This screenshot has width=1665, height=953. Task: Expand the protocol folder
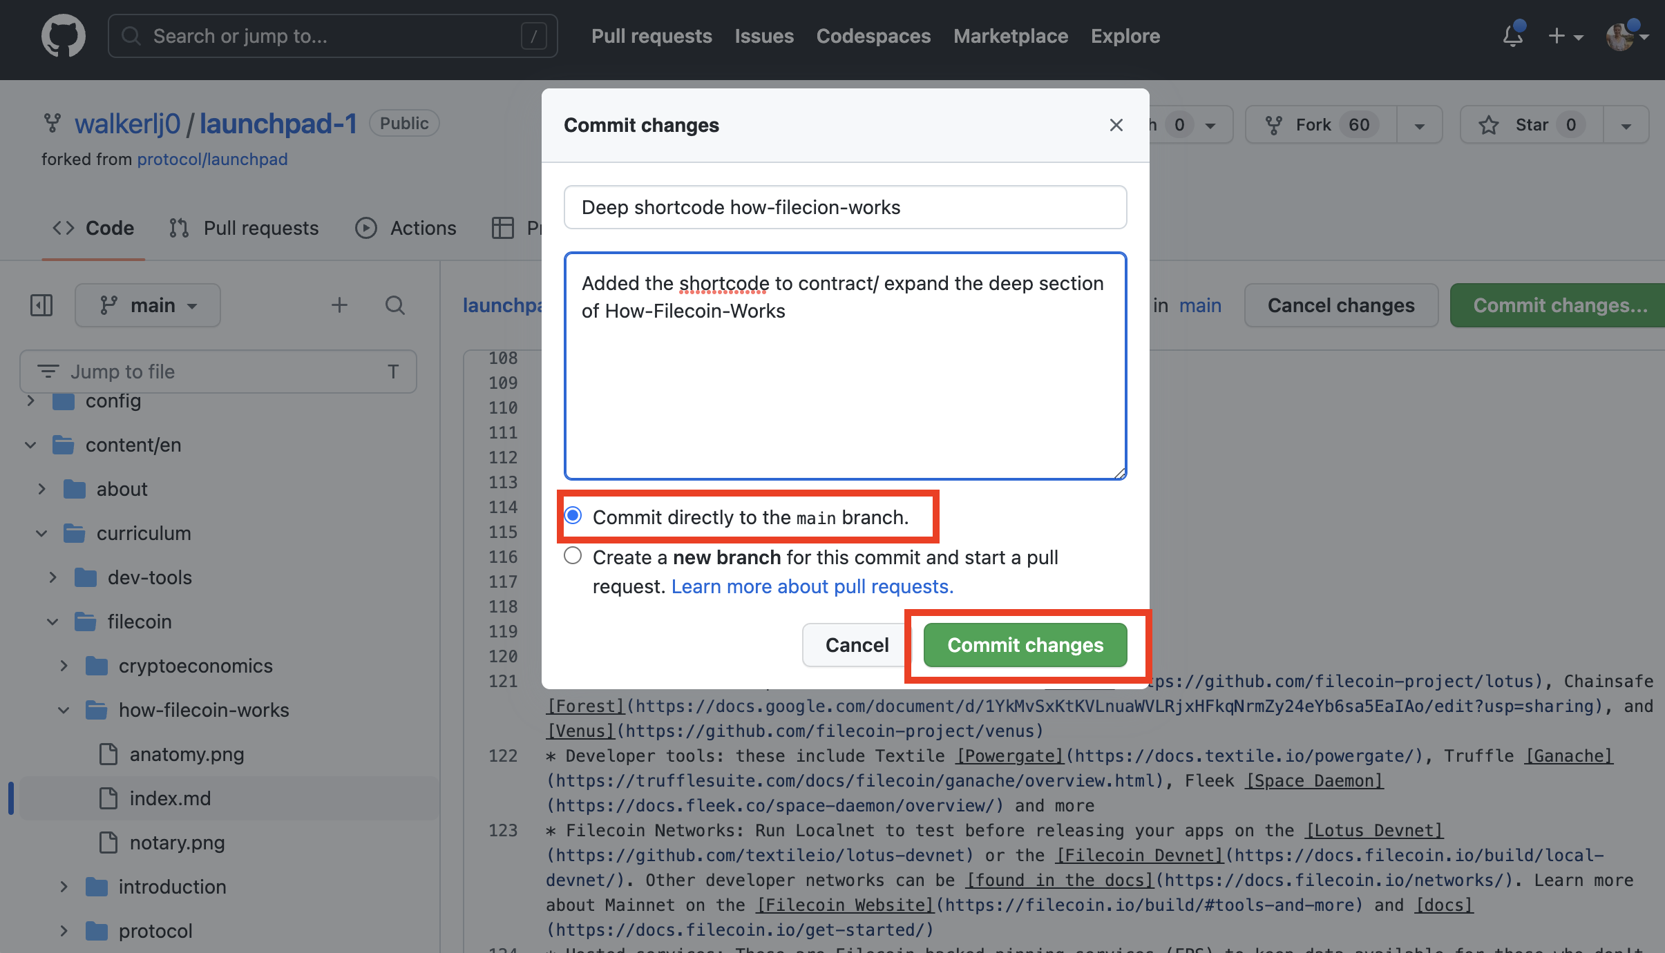point(64,931)
